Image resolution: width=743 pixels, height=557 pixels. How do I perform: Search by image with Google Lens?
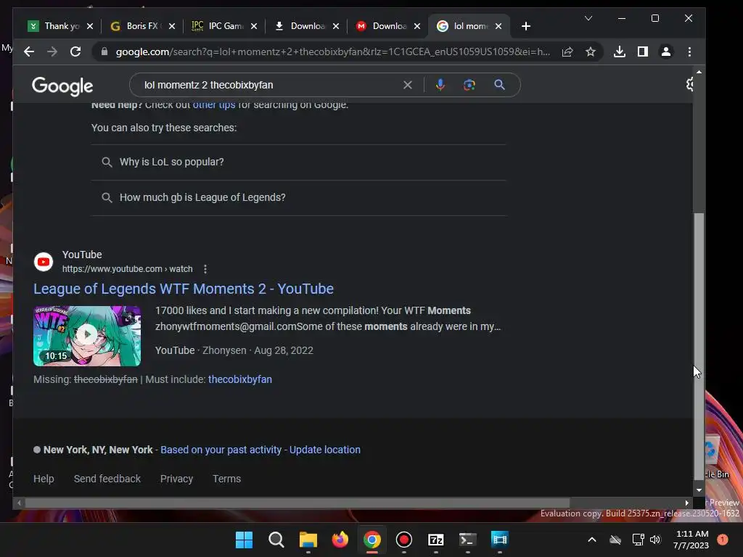pos(469,85)
